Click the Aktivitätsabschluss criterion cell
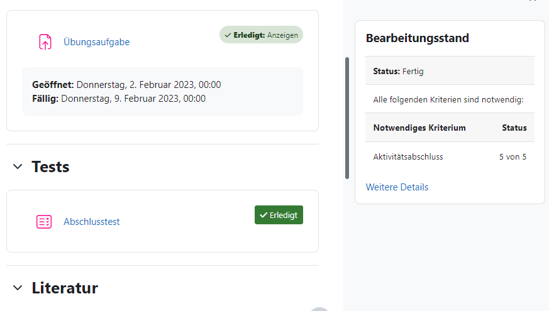This screenshot has height=311, width=549. (408, 156)
